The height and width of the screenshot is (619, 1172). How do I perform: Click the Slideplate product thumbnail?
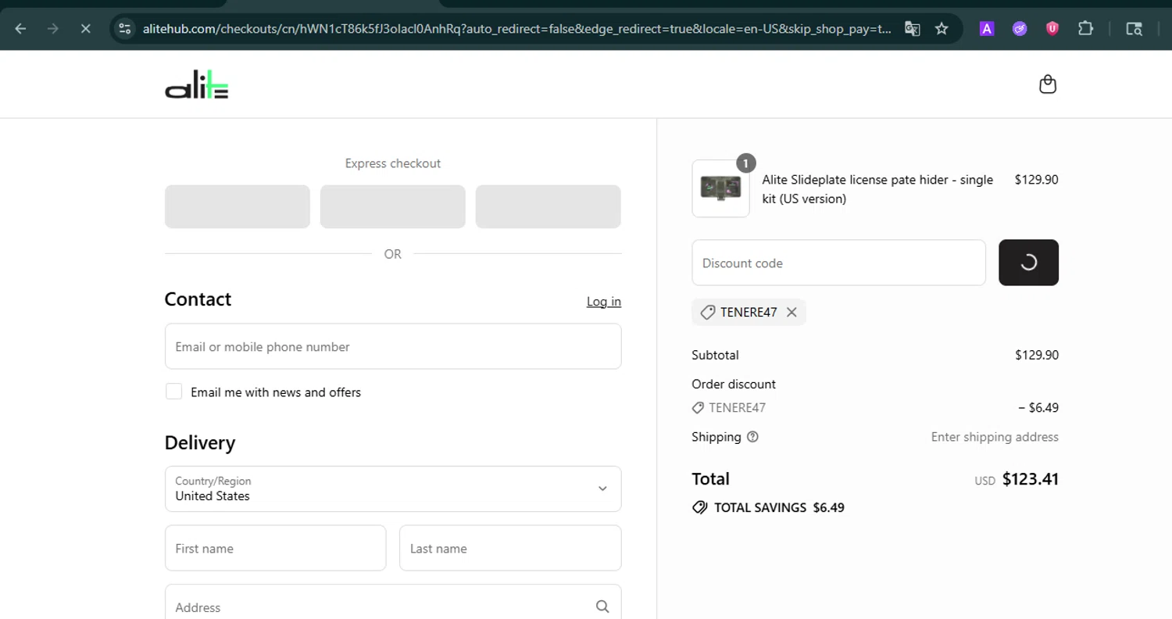720,188
